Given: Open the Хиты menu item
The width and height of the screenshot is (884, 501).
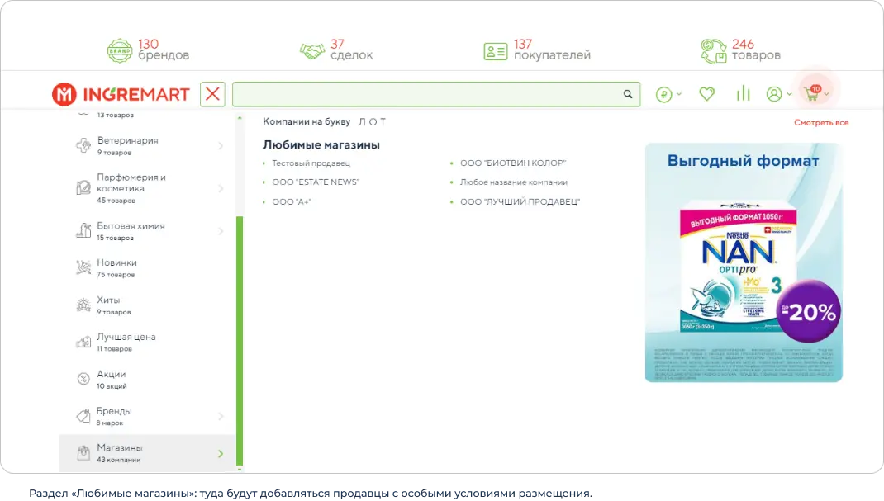Looking at the screenshot, I should point(147,305).
